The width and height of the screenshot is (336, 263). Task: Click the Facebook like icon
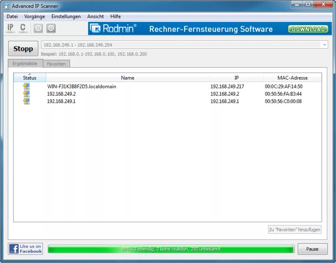pyautogui.click(x=25, y=248)
